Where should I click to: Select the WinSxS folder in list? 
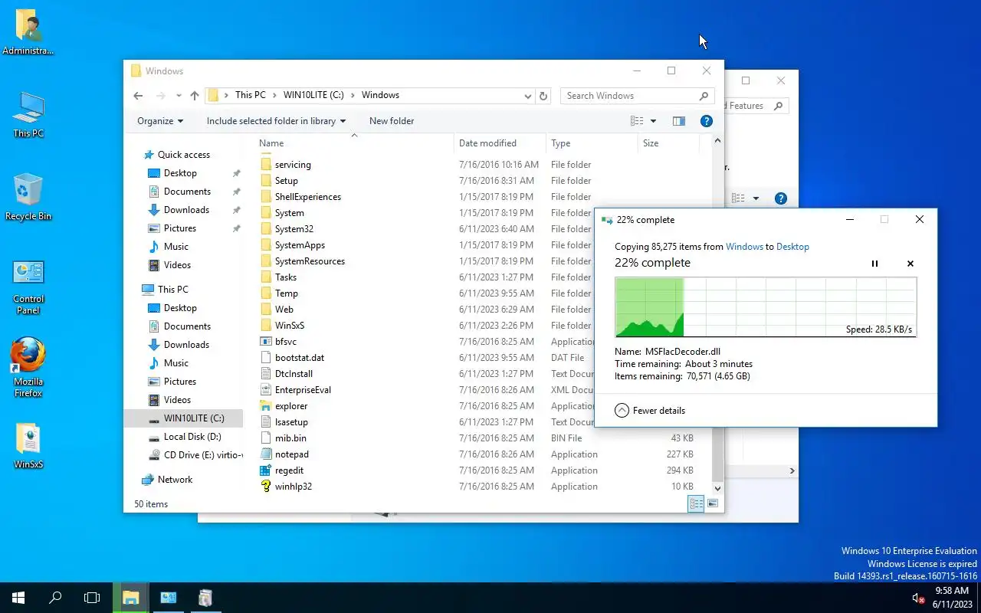pyautogui.click(x=290, y=326)
